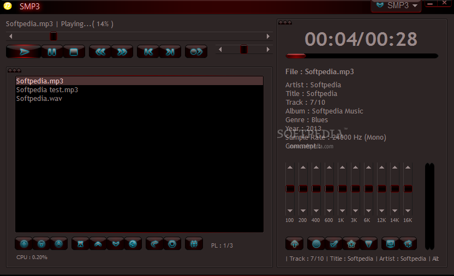Click the slashed-circle button under playlist

133,244
